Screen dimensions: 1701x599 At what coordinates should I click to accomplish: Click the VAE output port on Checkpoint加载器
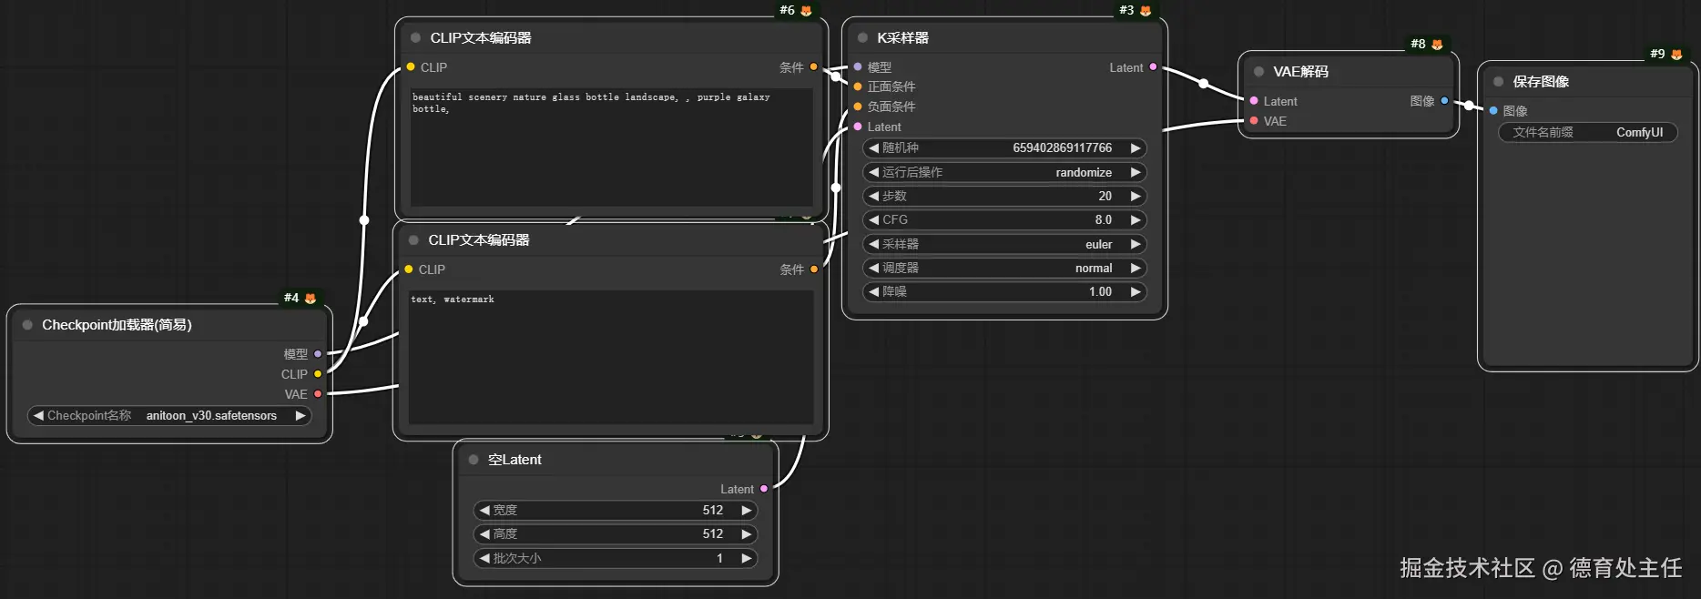(318, 394)
